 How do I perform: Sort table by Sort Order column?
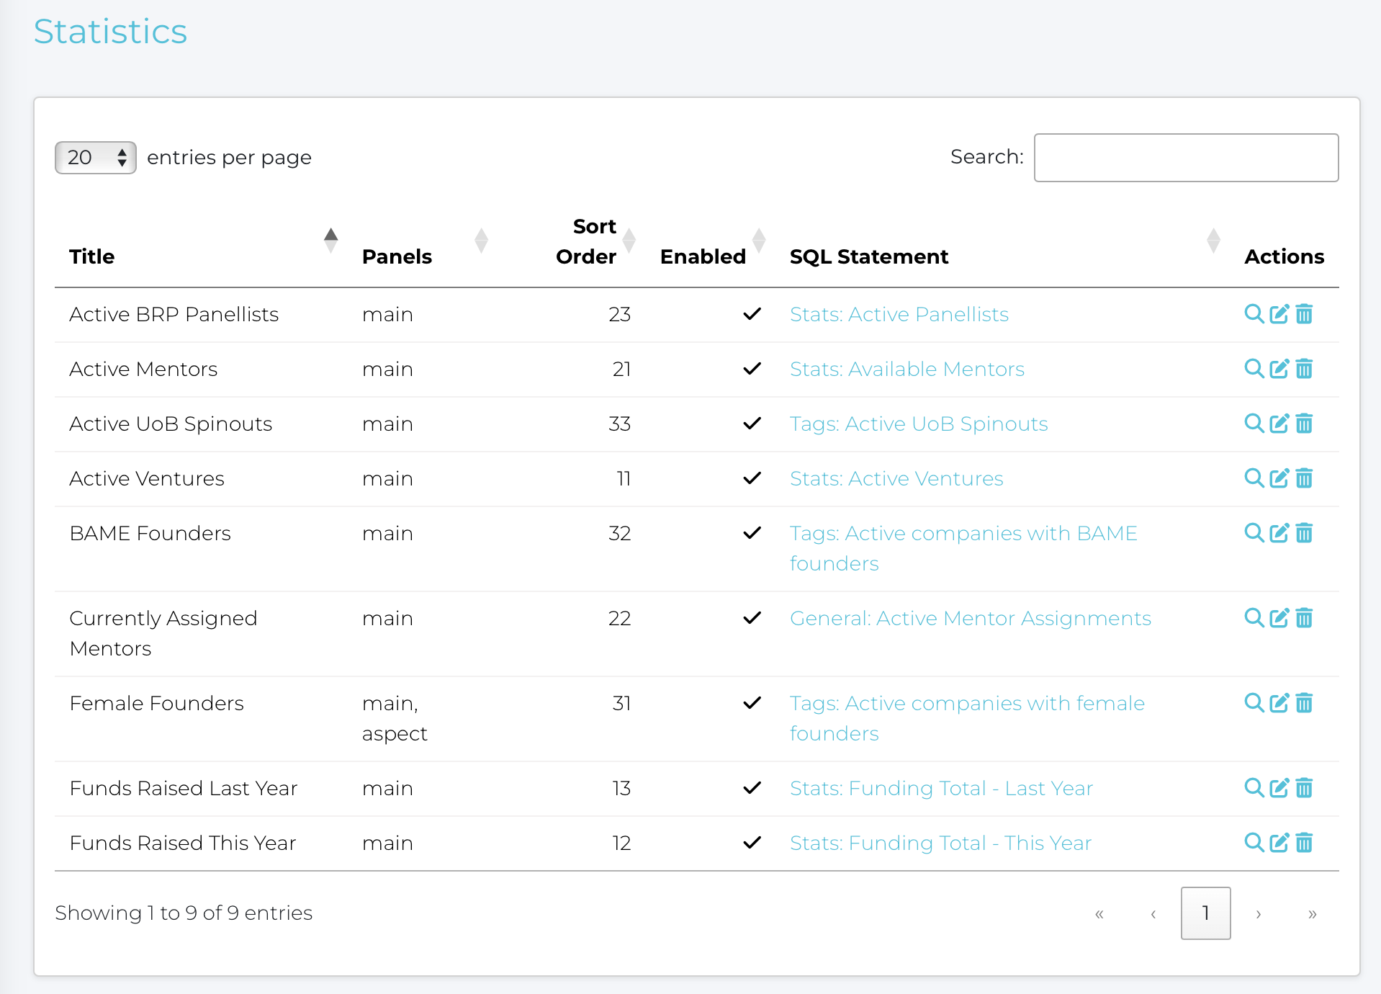[x=586, y=241]
